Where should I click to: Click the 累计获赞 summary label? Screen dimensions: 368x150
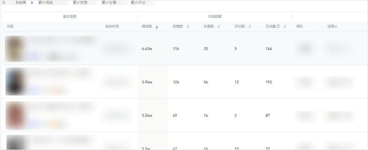(x=80, y=3)
